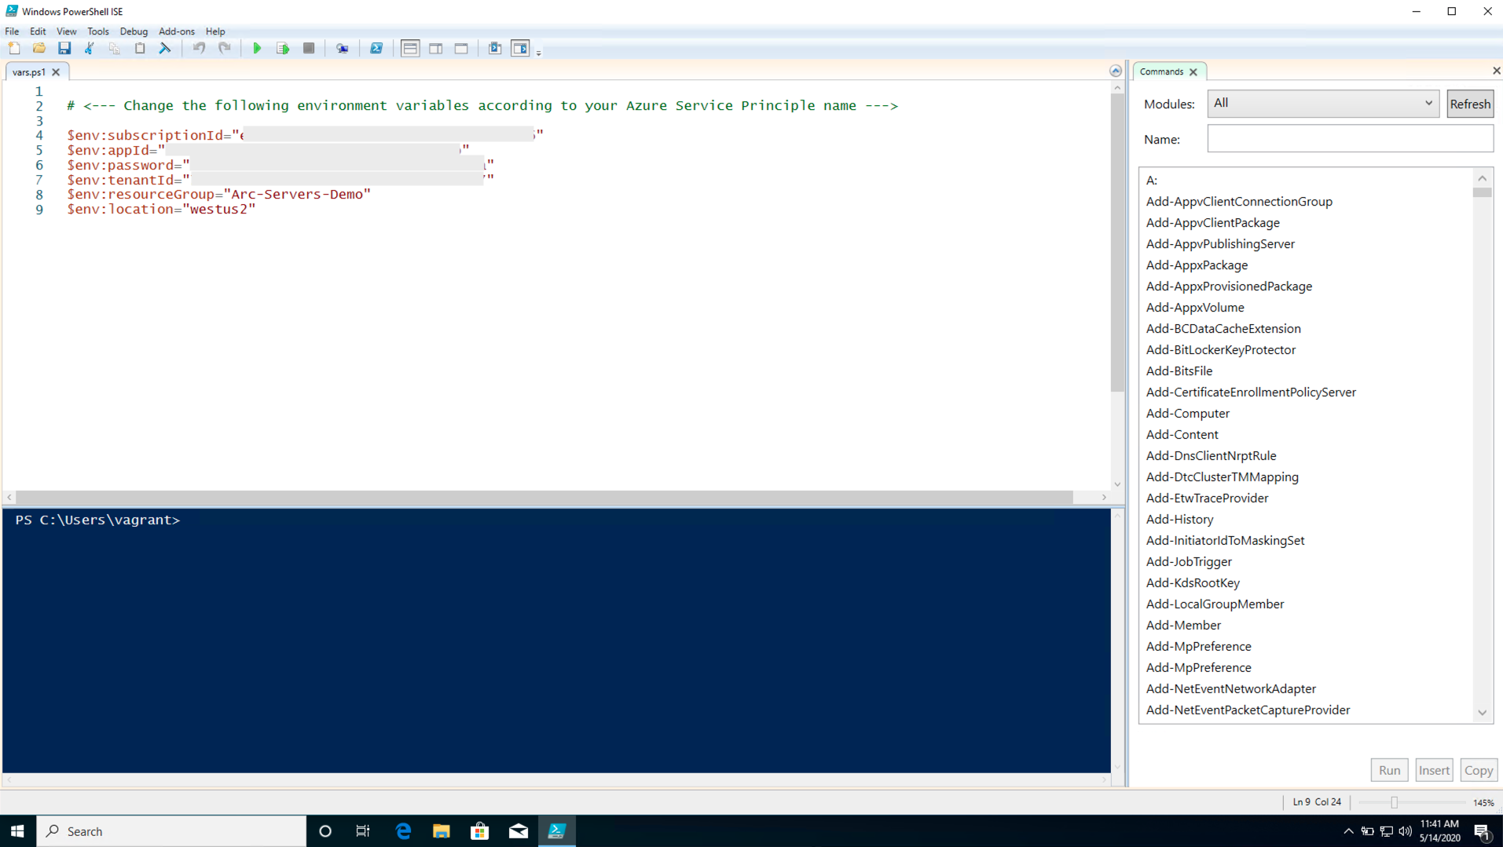1503x847 pixels.
Task: Click the zoom slider handle
Action: (1395, 802)
